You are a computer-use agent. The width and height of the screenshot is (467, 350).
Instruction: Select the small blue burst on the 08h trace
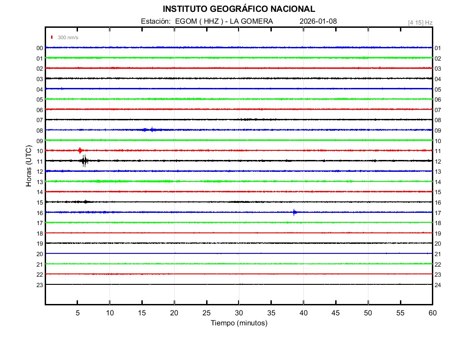[x=150, y=130]
